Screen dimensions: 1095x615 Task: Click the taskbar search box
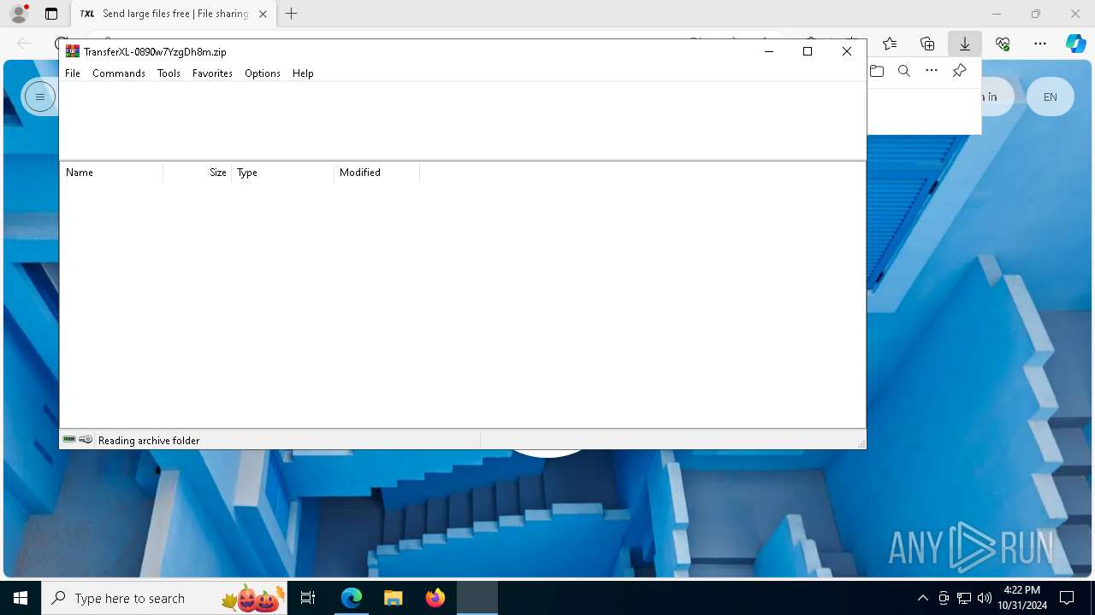click(x=164, y=598)
